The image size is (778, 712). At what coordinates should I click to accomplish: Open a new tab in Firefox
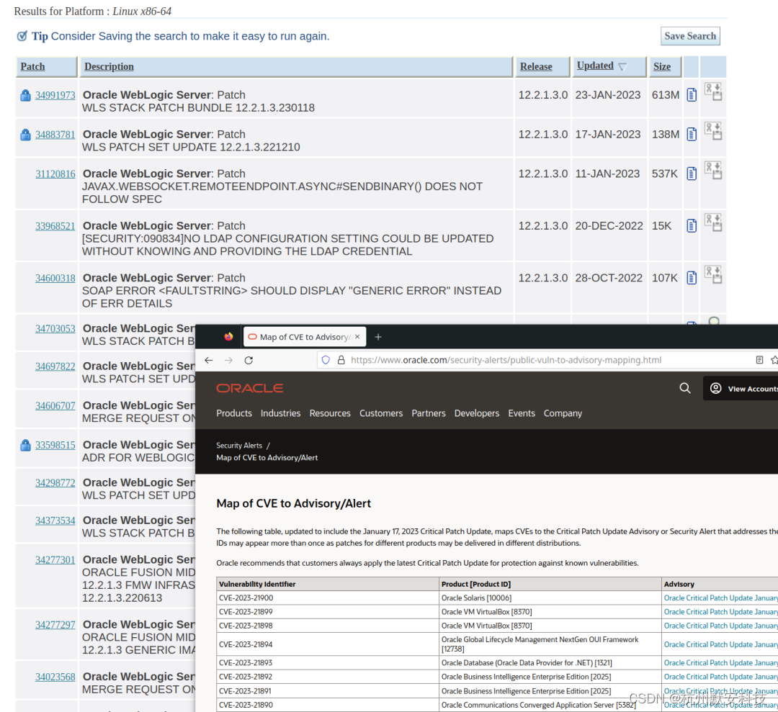(378, 337)
